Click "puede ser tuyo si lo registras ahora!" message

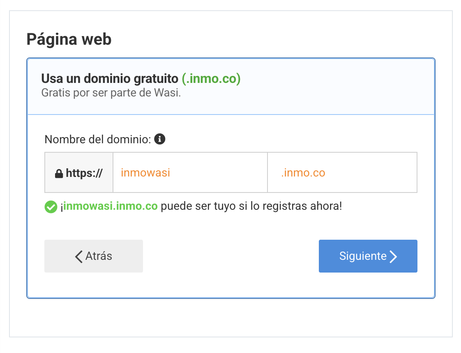click(251, 206)
